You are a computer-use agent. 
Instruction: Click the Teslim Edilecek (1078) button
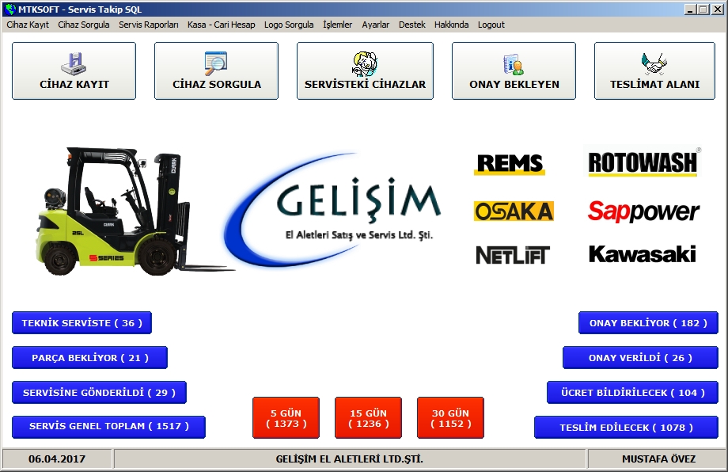[x=626, y=428]
